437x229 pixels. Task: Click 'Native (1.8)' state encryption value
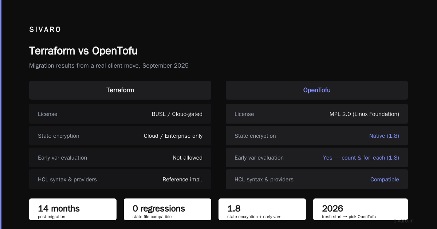pos(384,136)
